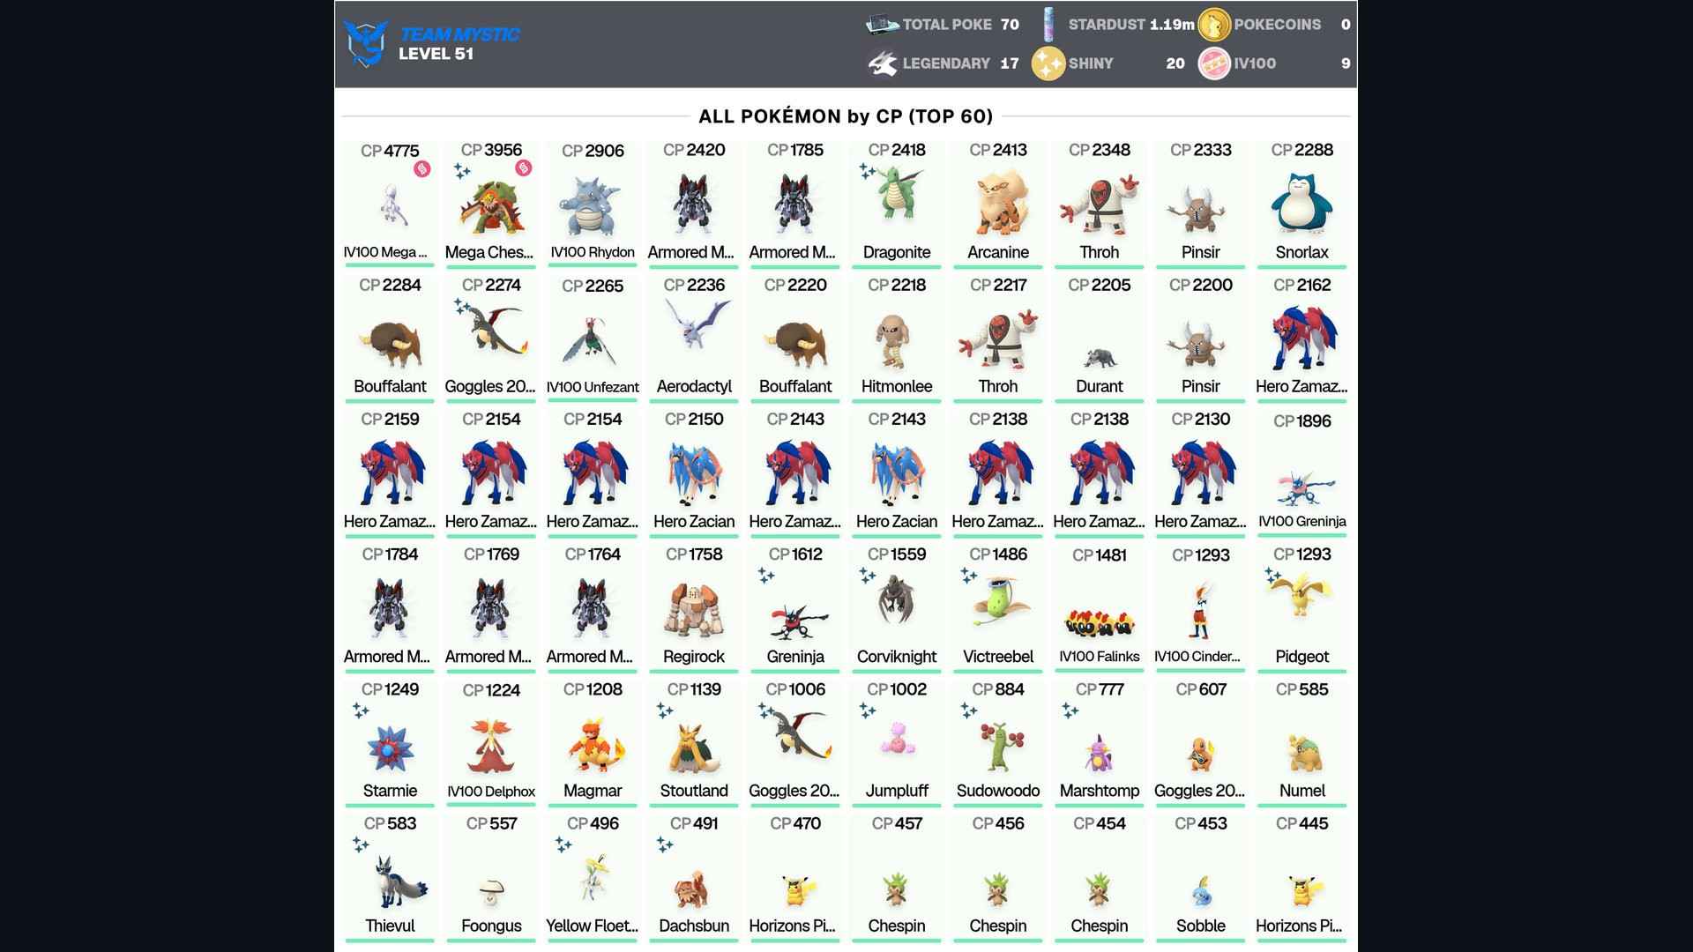Select the Hero Zamazenta CP 2162 sprite
1693x952 pixels.
(1302, 339)
